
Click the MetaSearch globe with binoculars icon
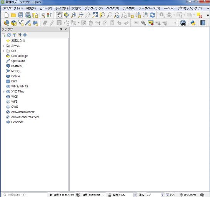tap(183, 23)
